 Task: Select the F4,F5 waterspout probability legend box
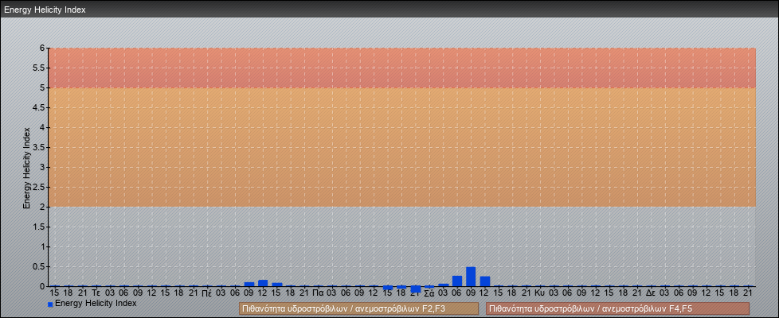(x=617, y=308)
